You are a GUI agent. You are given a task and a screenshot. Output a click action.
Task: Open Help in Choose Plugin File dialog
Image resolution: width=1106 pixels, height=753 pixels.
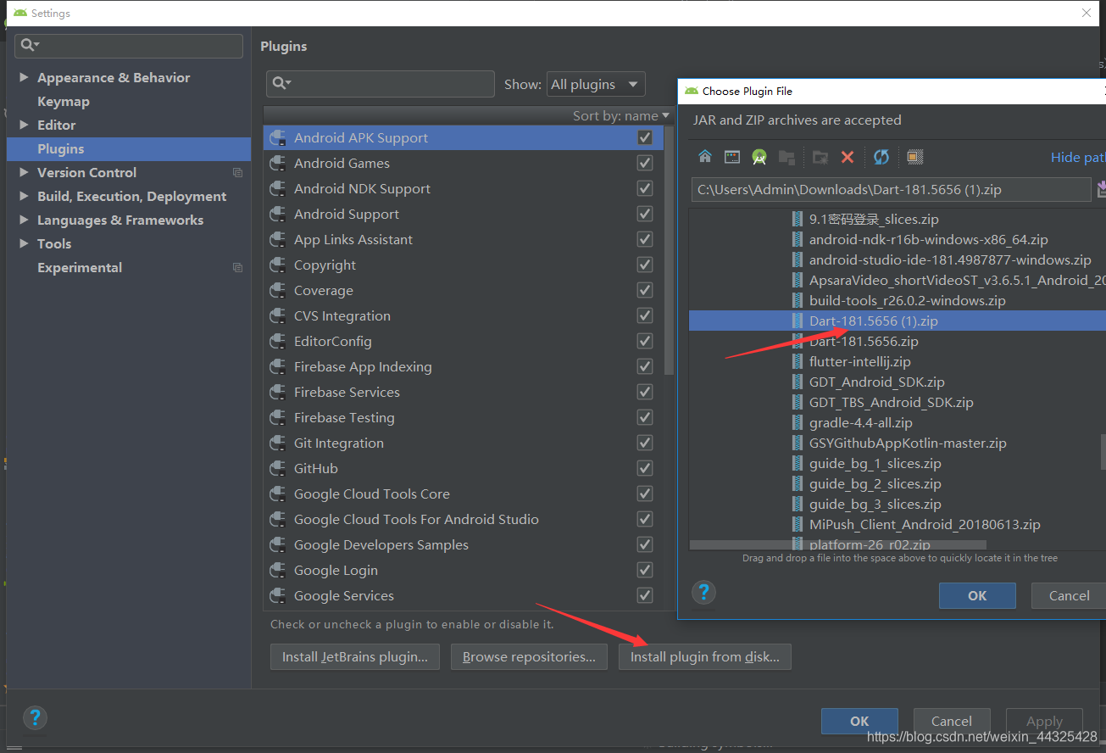point(704,592)
